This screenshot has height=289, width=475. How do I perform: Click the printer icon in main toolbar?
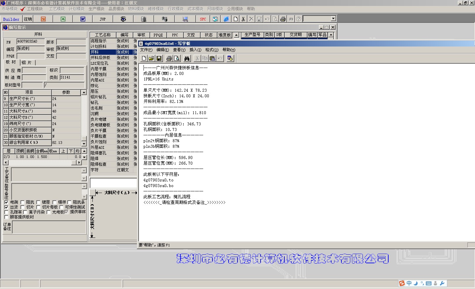click(283, 19)
